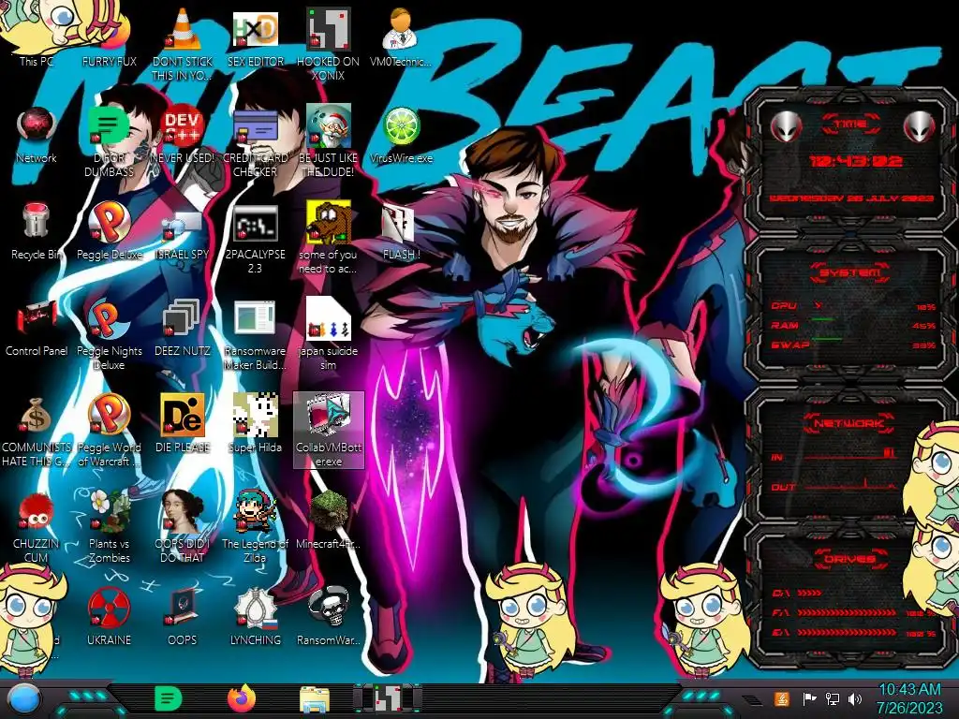The height and width of the screenshot is (719, 959).
Task: Click the F:\ drive row in Drives widget
Action: coord(853,612)
